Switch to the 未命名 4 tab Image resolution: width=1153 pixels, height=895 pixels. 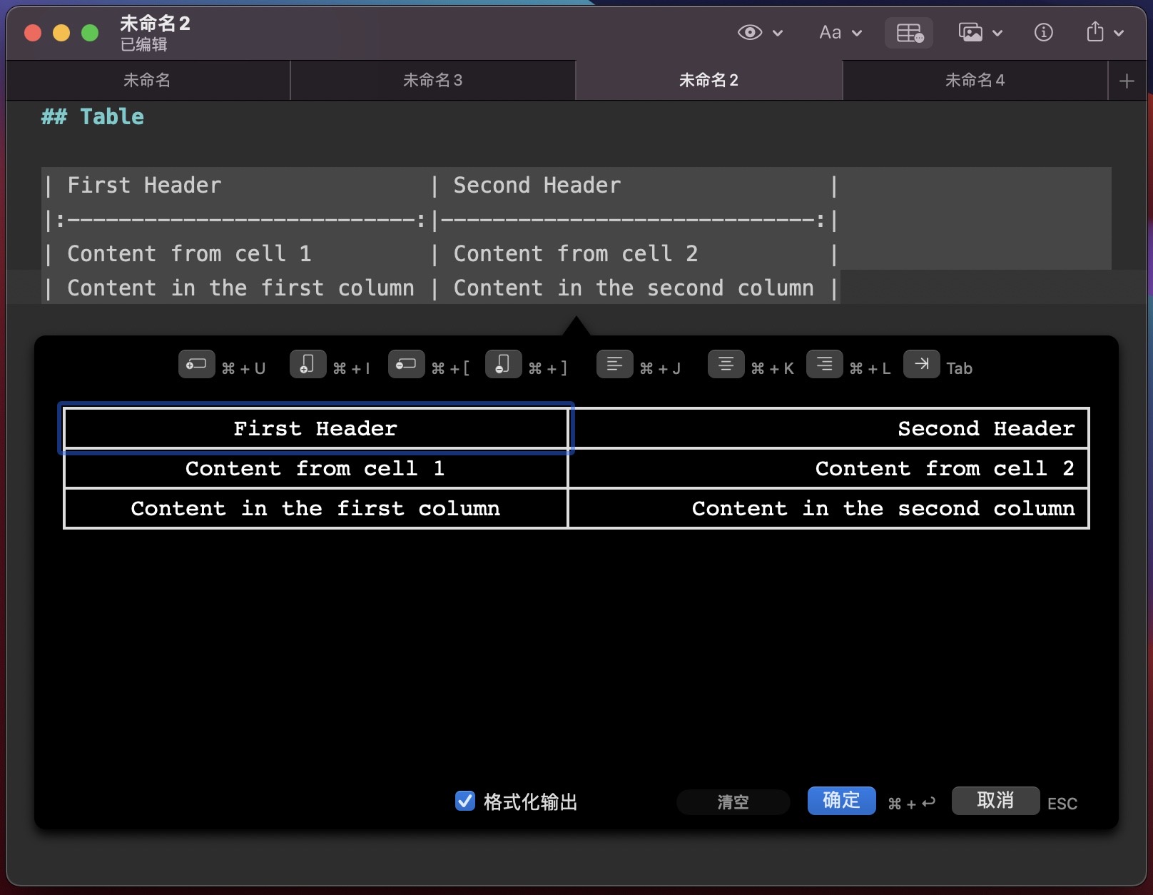[975, 80]
